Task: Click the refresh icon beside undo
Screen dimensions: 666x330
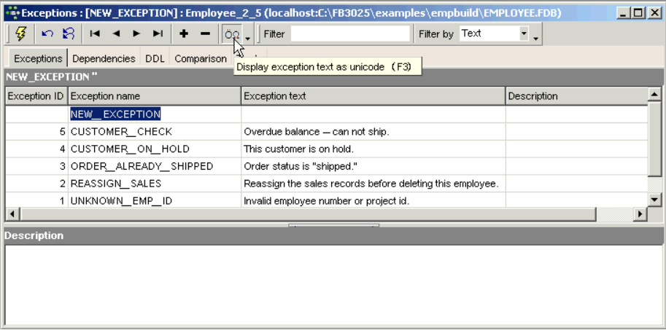Action: [x=68, y=34]
